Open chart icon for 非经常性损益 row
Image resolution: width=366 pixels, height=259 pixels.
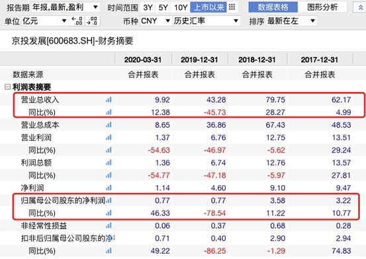[x=109, y=226]
